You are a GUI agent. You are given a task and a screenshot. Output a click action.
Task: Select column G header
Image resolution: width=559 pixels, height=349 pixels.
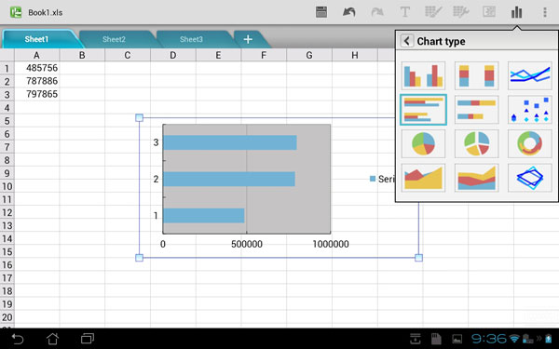pos(309,55)
